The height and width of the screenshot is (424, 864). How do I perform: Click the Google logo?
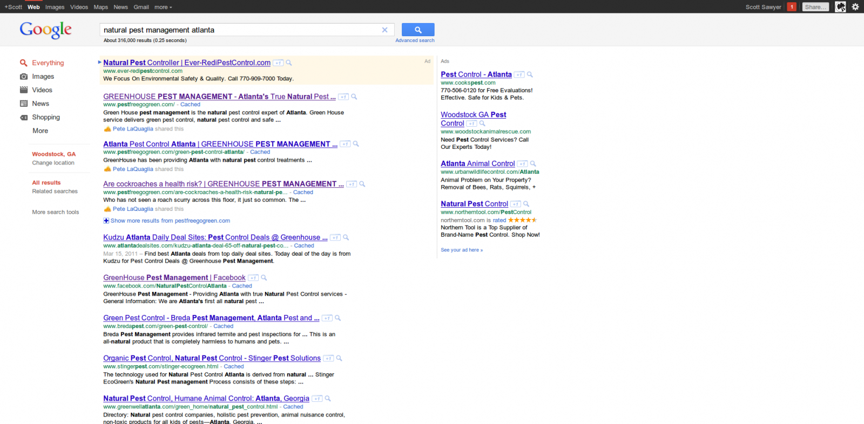tap(45, 30)
